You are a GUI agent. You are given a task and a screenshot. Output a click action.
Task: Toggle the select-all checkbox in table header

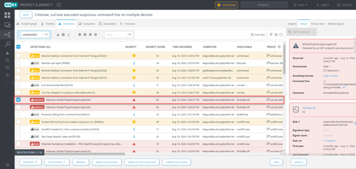click(18, 47)
